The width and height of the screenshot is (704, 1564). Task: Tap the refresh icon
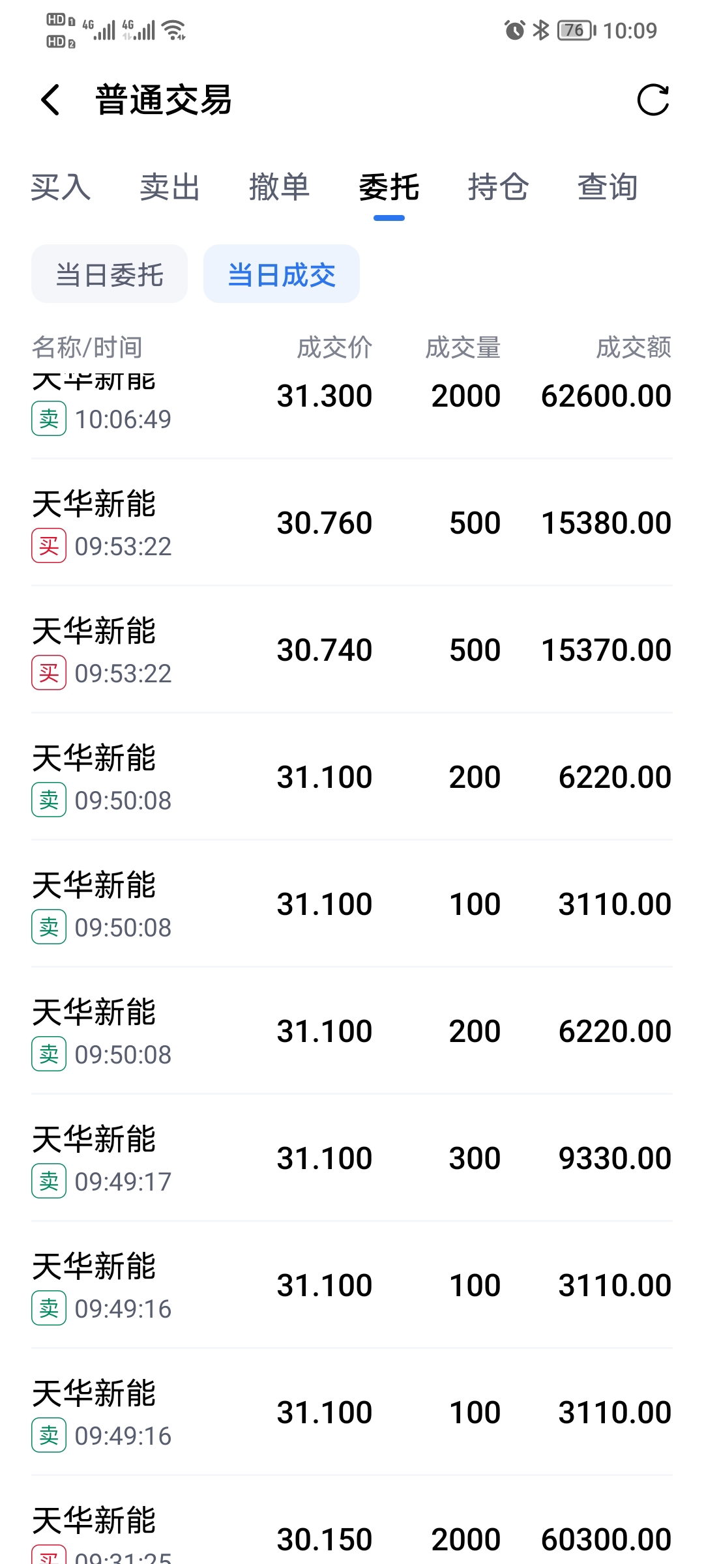pos(653,100)
